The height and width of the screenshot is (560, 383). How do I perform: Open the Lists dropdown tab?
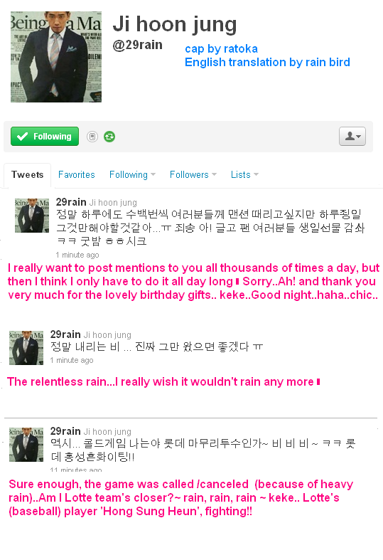[x=244, y=174]
